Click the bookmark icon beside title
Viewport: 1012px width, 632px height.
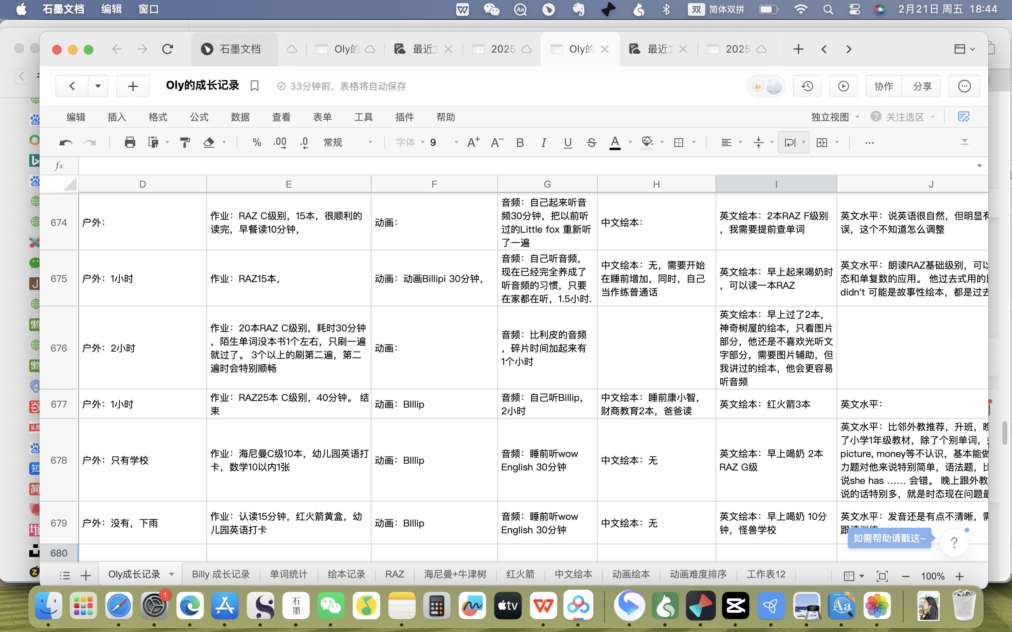(x=254, y=86)
